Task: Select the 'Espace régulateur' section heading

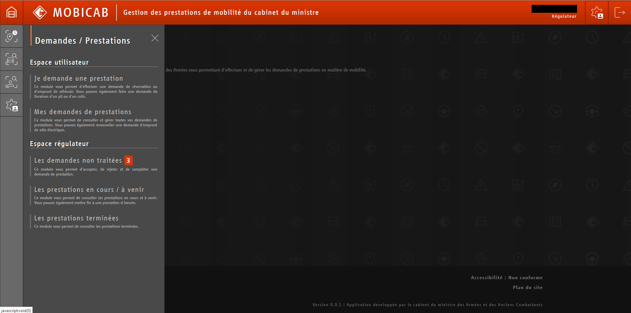Action: 59,143
